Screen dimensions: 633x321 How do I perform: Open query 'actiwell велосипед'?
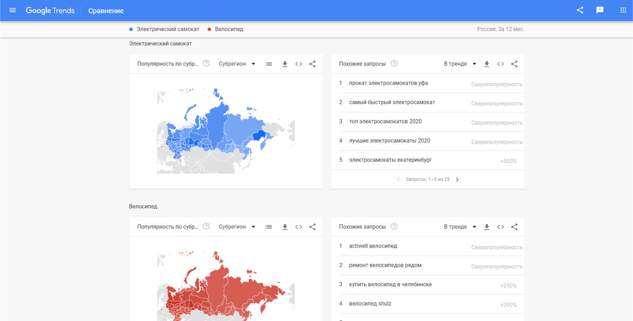(373, 246)
